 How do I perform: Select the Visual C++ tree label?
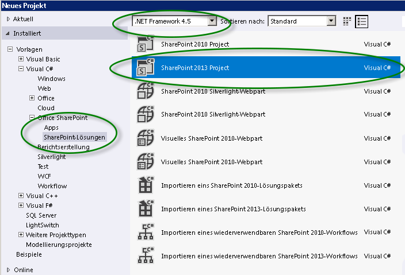(x=42, y=196)
